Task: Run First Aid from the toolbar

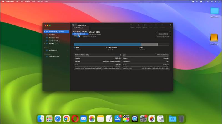Action: click(x=138, y=25)
